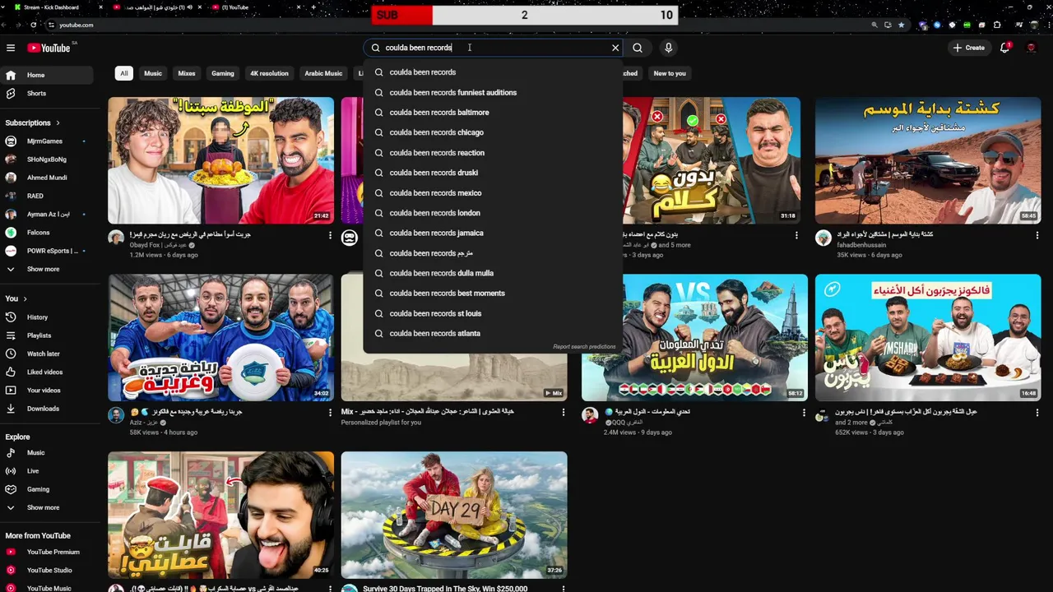The image size is (1053, 592).
Task: Select the All filter chip
Action: (x=124, y=73)
